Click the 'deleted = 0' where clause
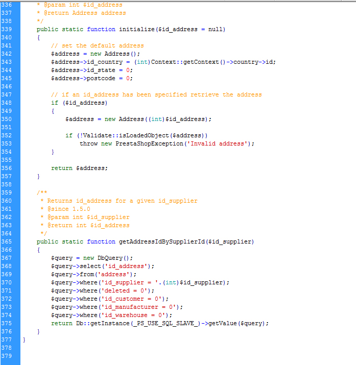 (x=124, y=290)
